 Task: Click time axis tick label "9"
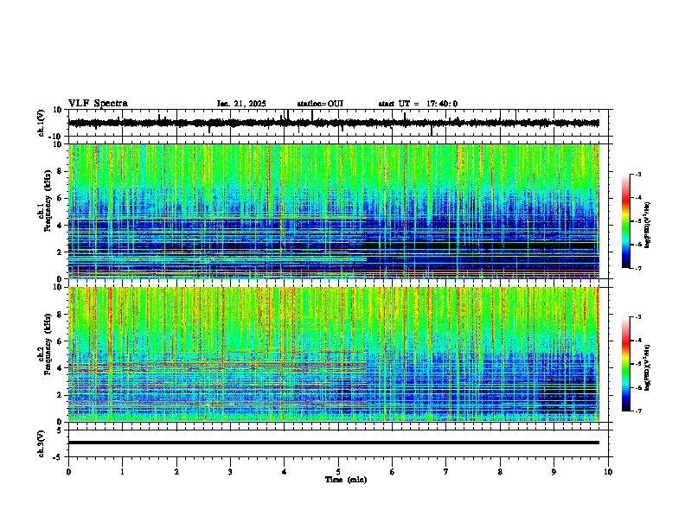554,472
